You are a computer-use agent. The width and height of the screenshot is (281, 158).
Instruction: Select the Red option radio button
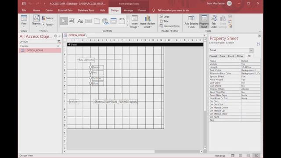[90, 72]
